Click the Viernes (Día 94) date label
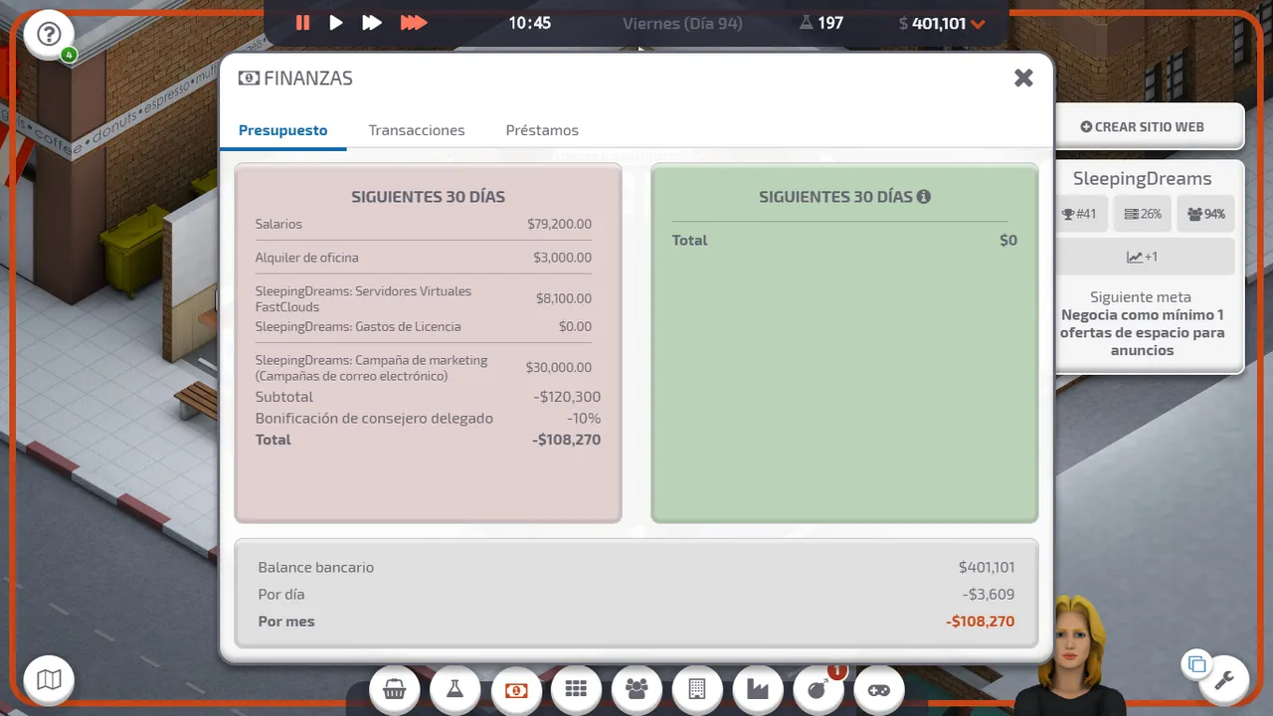This screenshot has height=716, width=1273. [682, 23]
